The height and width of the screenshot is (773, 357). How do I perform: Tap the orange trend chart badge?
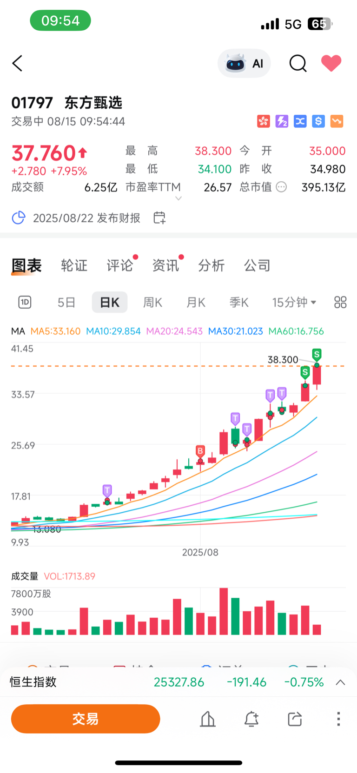click(337, 121)
